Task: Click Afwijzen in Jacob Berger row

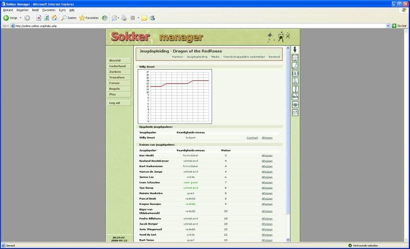Action: click(x=267, y=224)
